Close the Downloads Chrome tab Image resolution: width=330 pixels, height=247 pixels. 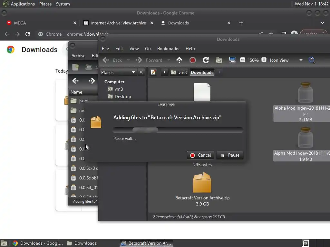coord(229,23)
